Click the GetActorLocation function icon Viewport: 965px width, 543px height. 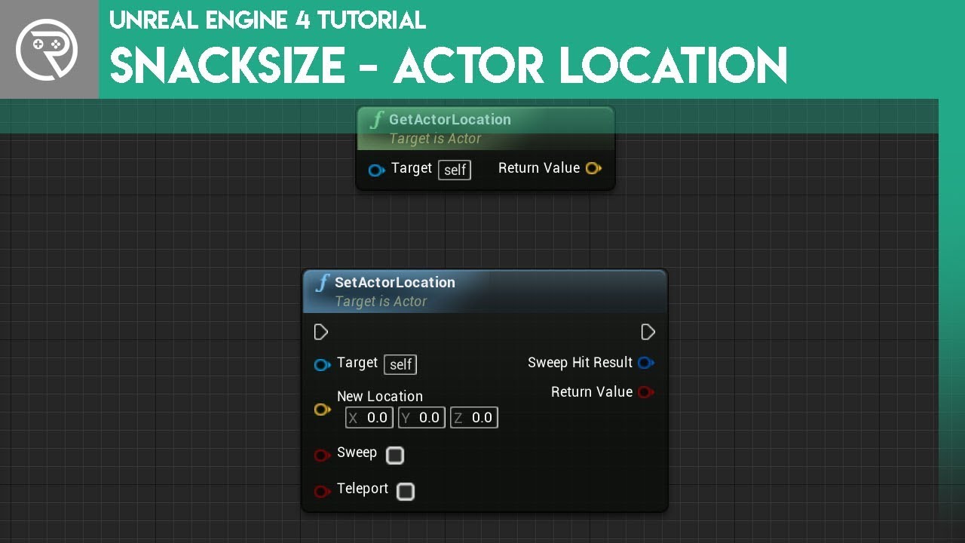click(376, 120)
